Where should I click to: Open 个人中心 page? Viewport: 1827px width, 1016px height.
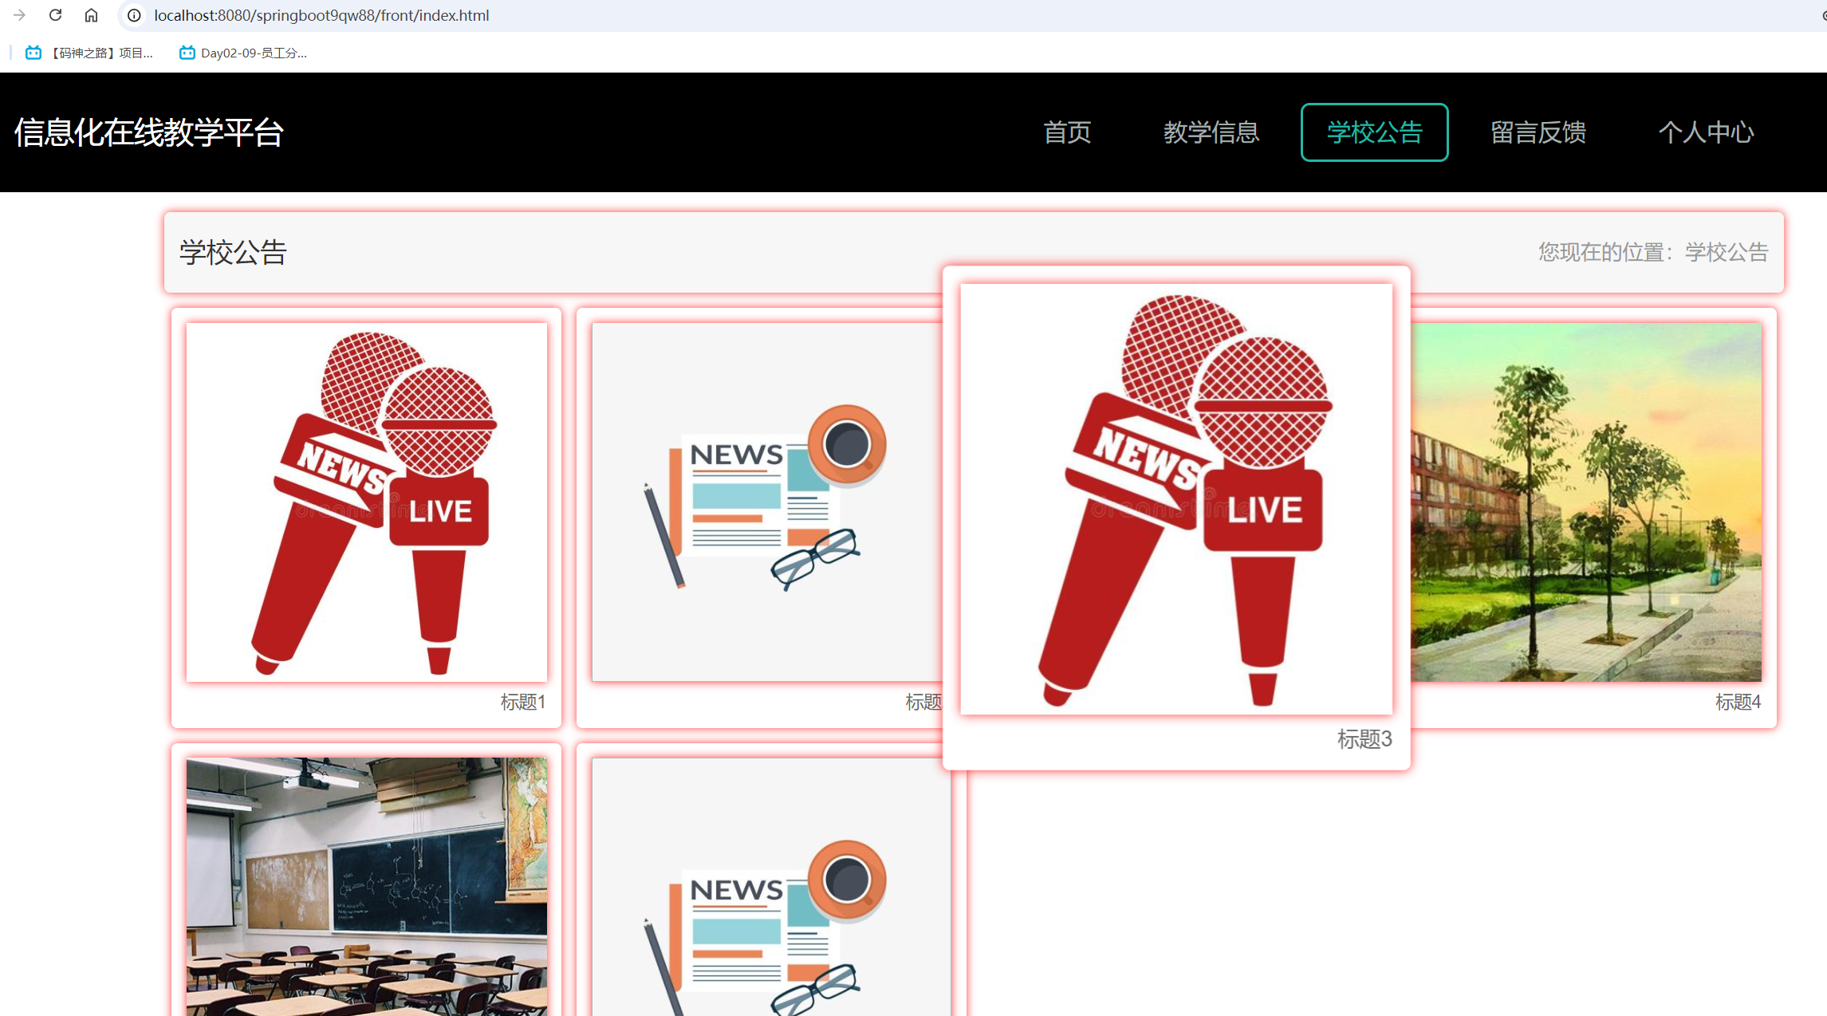(x=1706, y=132)
